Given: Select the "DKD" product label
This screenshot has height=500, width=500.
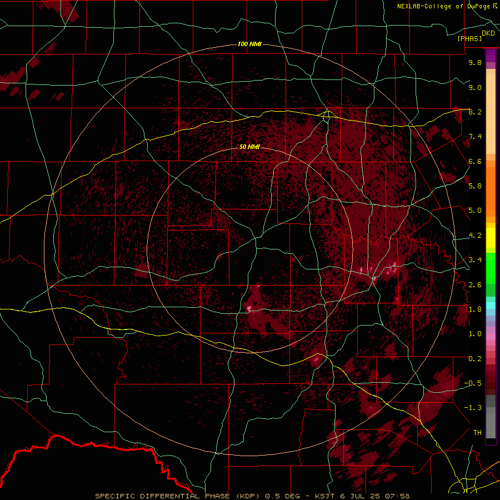Looking at the screenshot, I should [x=488, y=33].
